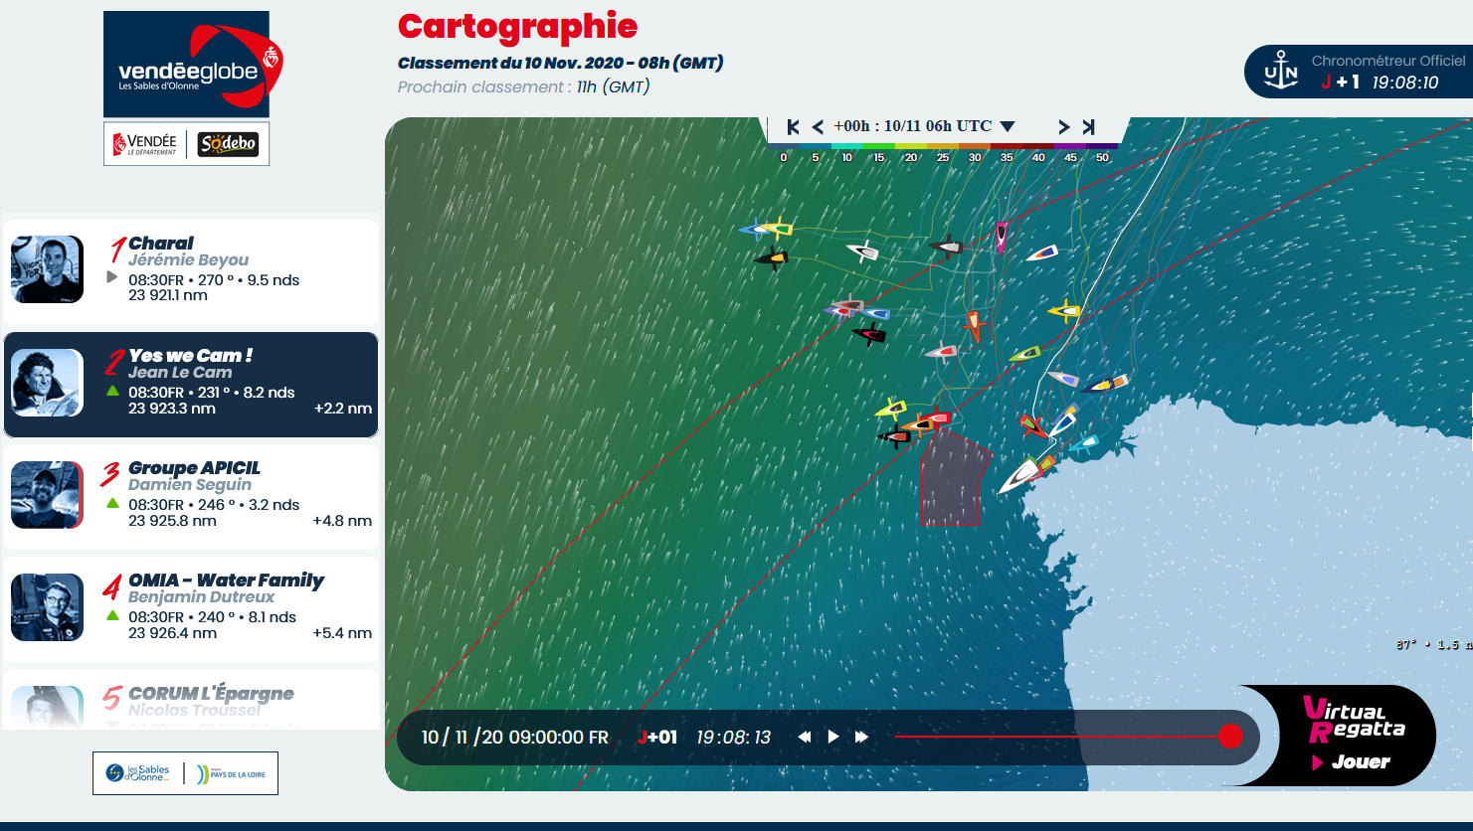The image size is (1473, 831).
Task: Click "Prochain classement : 11h (GMT)" text
Action: click(x=523, y=86)
